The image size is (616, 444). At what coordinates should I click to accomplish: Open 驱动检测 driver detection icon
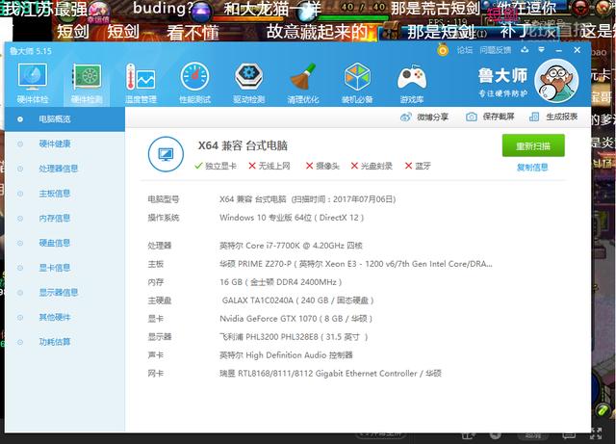pos(248,83)
